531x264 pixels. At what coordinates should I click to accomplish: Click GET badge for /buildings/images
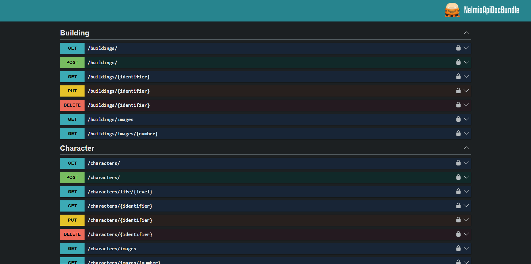coord(72,119)
